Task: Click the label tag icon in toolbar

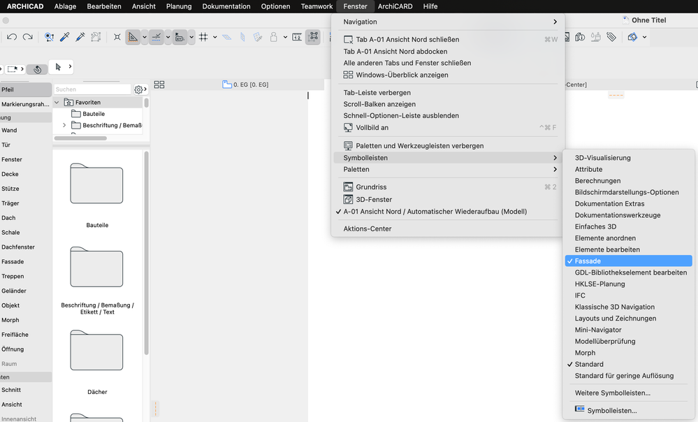Action: [611, 37]
